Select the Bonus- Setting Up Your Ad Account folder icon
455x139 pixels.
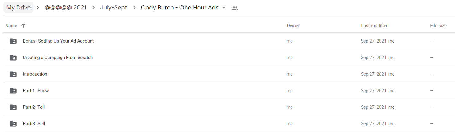(13, 41)
